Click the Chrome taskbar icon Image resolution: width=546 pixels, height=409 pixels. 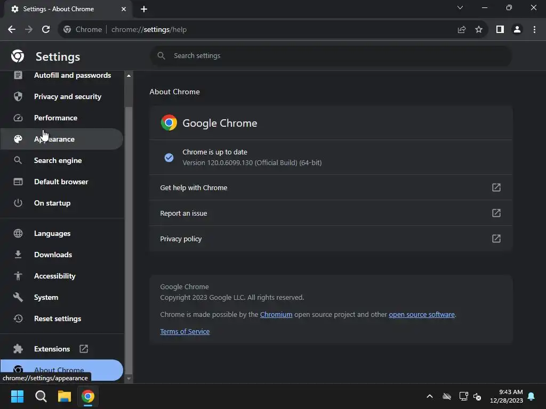[x=88, y=396]
